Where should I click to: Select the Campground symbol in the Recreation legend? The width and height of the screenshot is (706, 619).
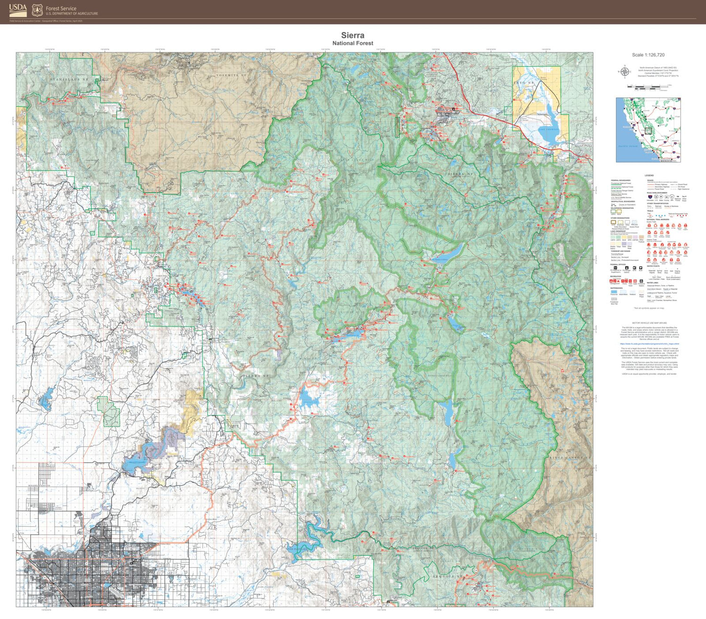(x=610, y=281)
